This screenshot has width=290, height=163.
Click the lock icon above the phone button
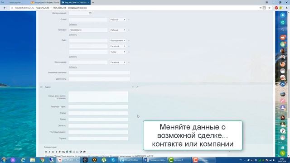[283, 148]
